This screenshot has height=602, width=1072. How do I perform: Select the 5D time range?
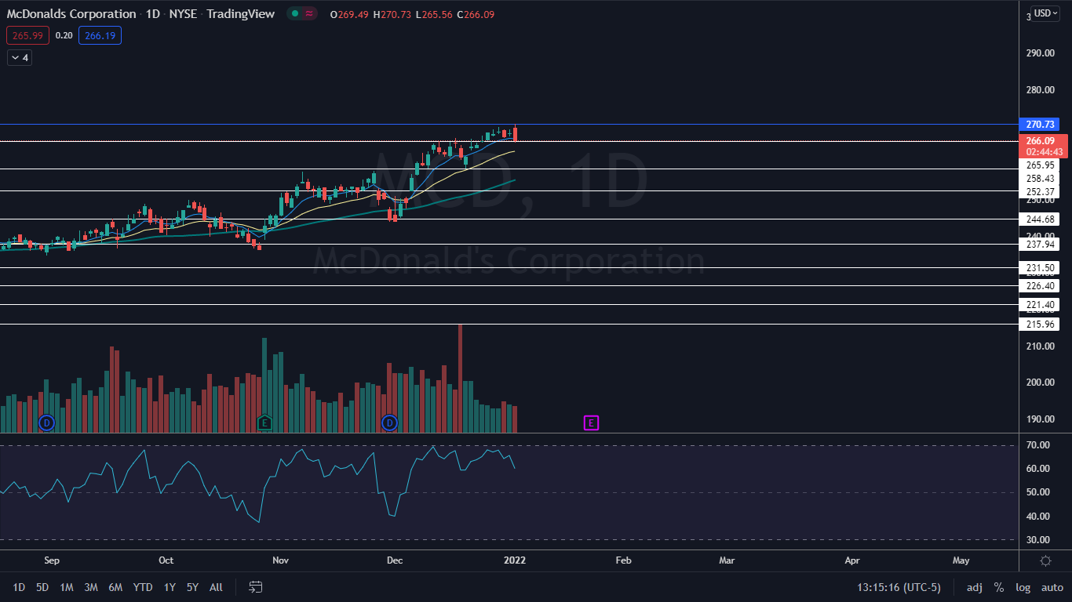tap(42, 587)
